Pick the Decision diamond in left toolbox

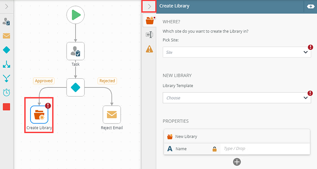pyautogui.click(x=6, y=49)
